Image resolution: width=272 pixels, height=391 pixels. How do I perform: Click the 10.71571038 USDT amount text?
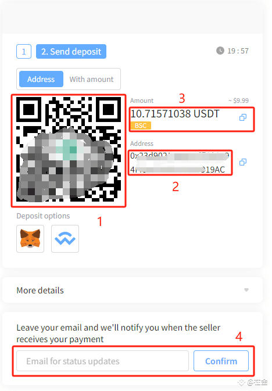tap(175, 114)
